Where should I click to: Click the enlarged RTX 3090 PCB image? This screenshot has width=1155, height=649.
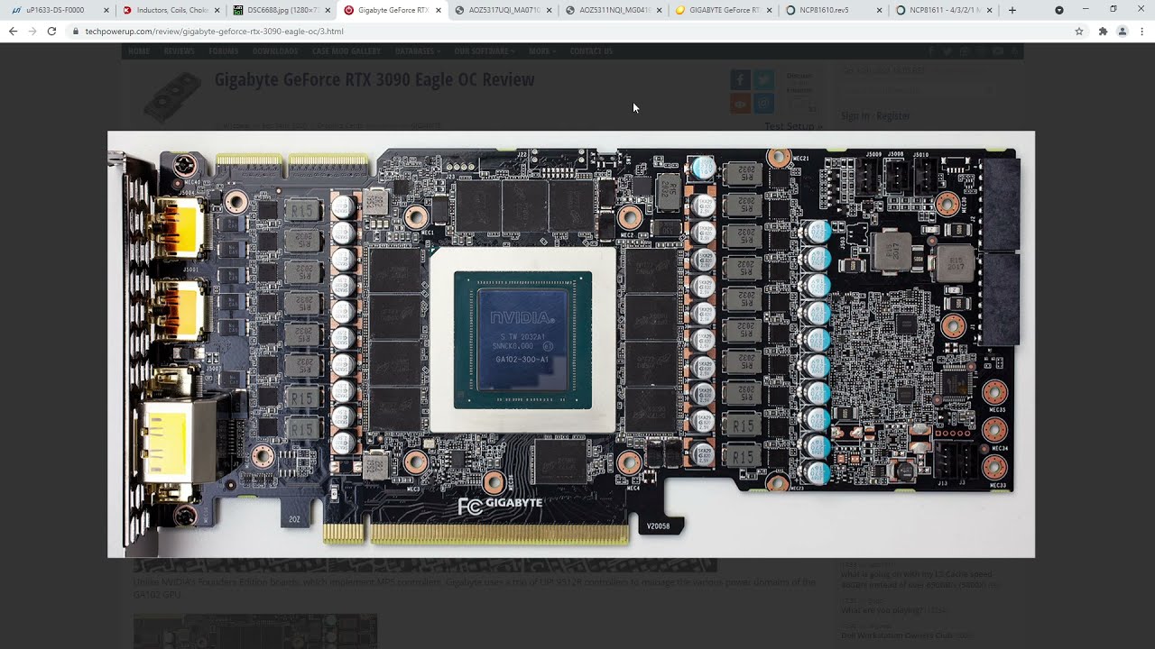571,344
